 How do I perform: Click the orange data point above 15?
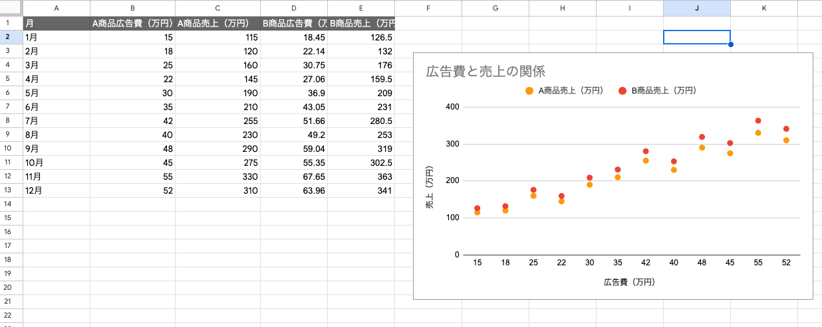(478, 212)
